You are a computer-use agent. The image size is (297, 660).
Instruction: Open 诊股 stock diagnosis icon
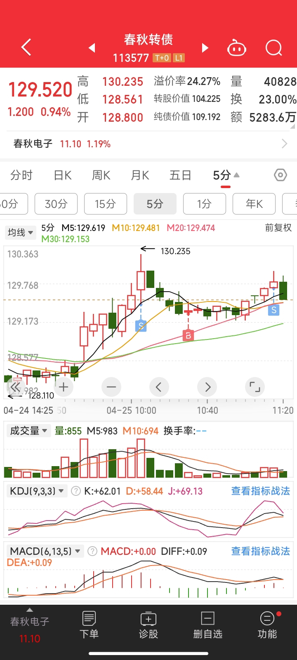(x=148, y=625)
